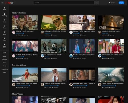Click the Search input field

click(64, 3)
